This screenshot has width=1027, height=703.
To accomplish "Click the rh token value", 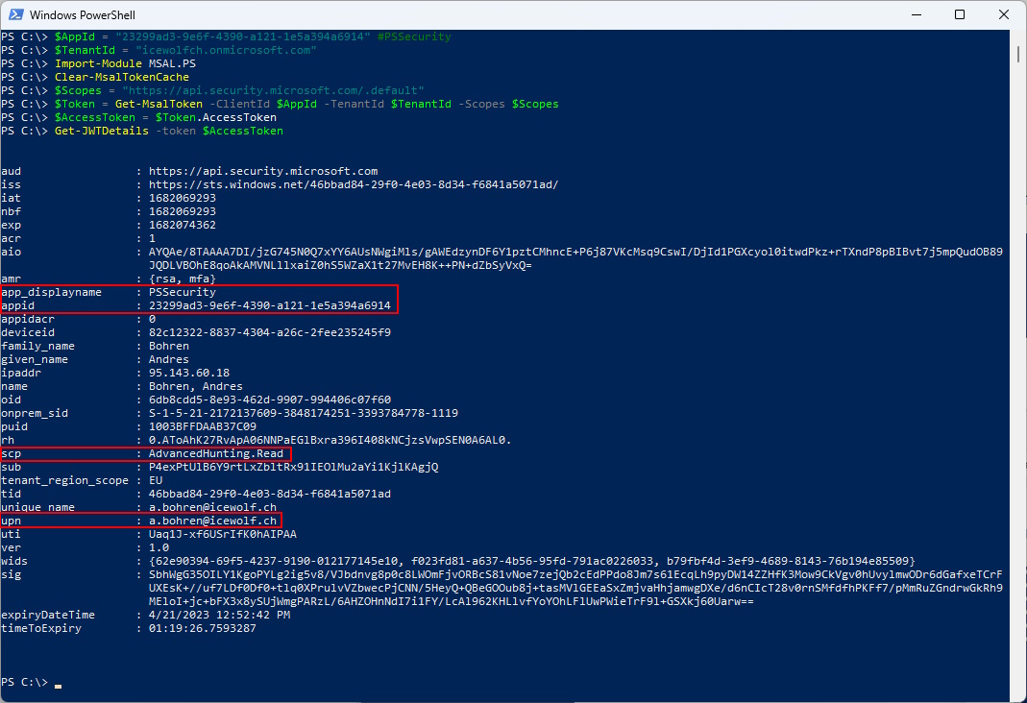I will click(x=330, y=441).
